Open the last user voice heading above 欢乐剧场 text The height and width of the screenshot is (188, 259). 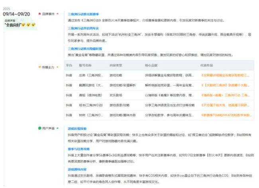(77, 169)
